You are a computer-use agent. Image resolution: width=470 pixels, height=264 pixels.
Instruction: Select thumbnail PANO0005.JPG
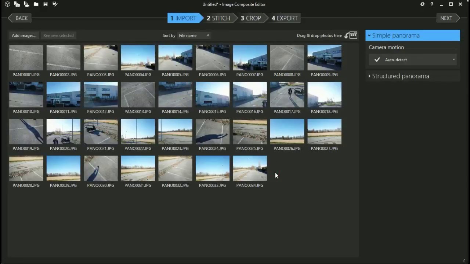coord(175,58)
